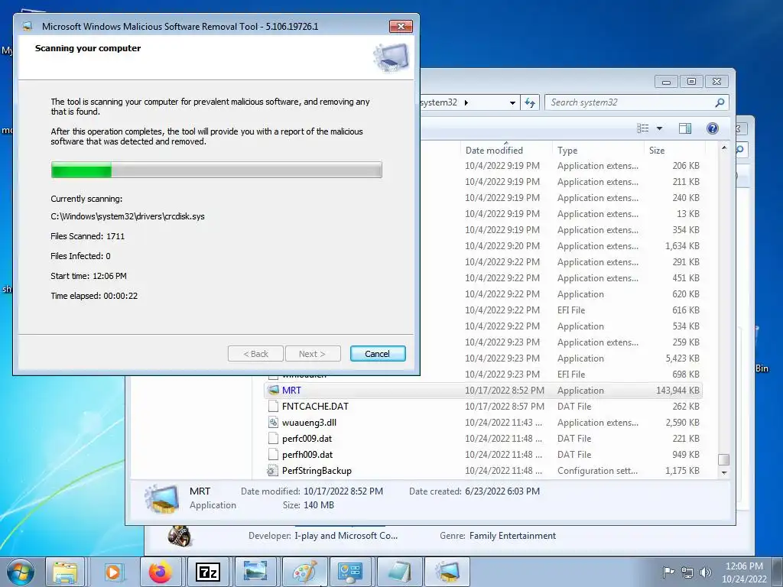Click the removal tool title bar icon
The image size is (783, 587).
click(x=28, y=27)
